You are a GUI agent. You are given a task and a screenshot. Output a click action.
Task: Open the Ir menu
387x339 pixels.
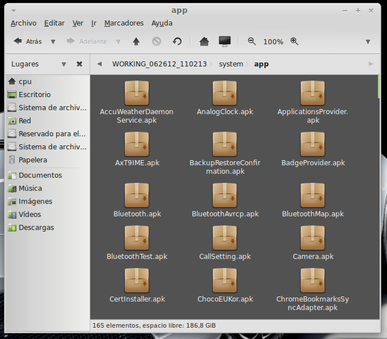coord(94,23)
